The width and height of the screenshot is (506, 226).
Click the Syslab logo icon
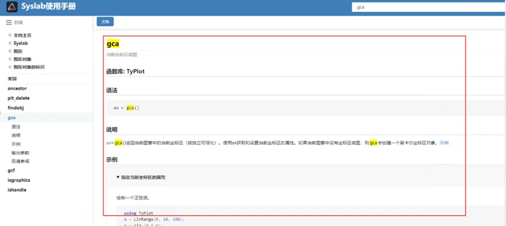12,6
